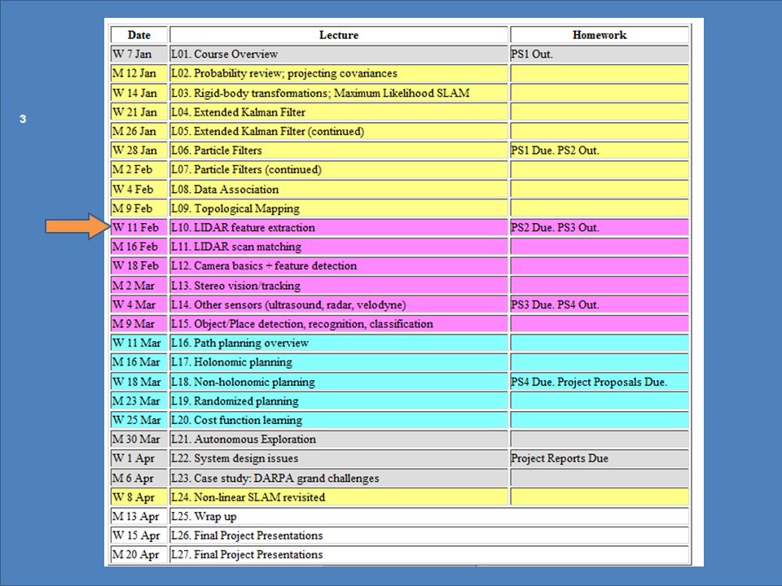Click the W 11 Feb date cell

[138, 227]
